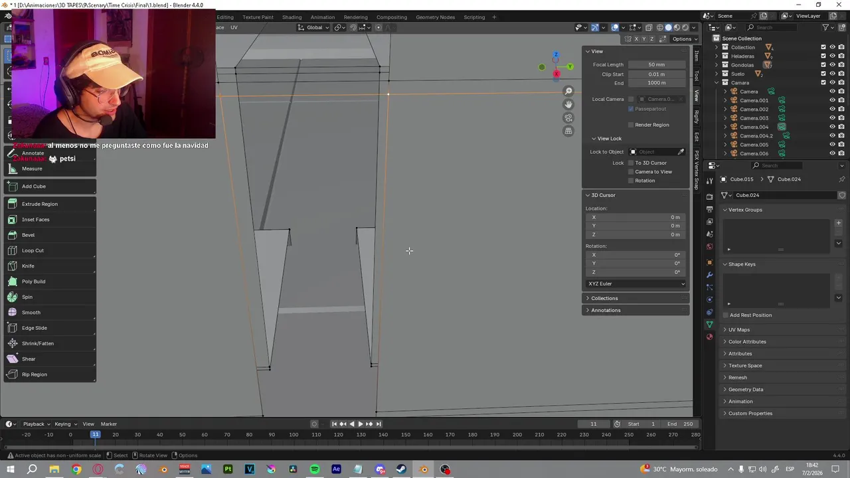This screenshot has height=478, width=850.
Task: Open the Rigify sidebar tab
Action: [697, 117]
